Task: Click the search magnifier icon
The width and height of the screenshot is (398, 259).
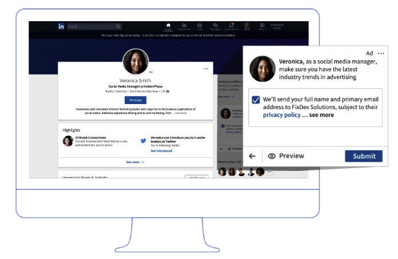Action: [119, 26]
